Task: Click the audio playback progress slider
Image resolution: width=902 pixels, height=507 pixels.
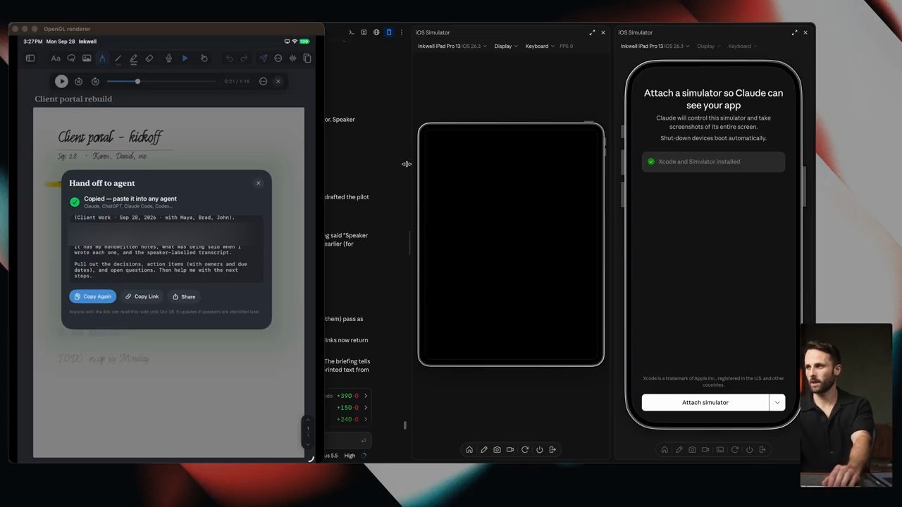Action: click(162, 82)
